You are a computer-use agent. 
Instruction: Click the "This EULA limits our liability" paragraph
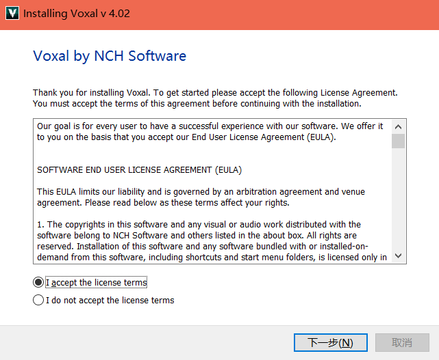(x=201, y=197)
